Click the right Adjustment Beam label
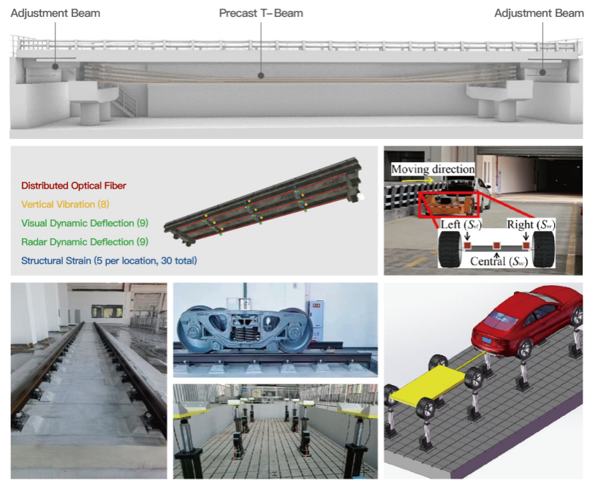Image resolution: width=598 pixels, height=486 pixels. [539, 13]
